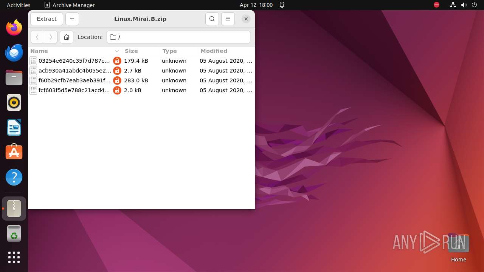Open notification bell in top bar
Screen dimensions: 484x272
point(282,5)
